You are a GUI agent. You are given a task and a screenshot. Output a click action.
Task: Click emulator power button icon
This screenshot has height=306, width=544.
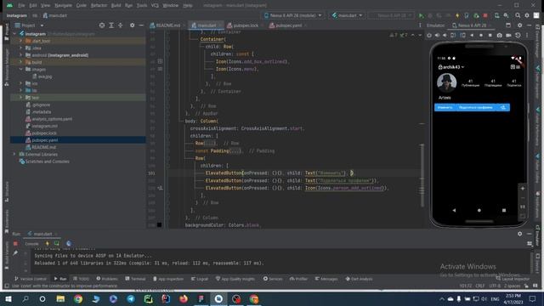[x=429, y=36]
